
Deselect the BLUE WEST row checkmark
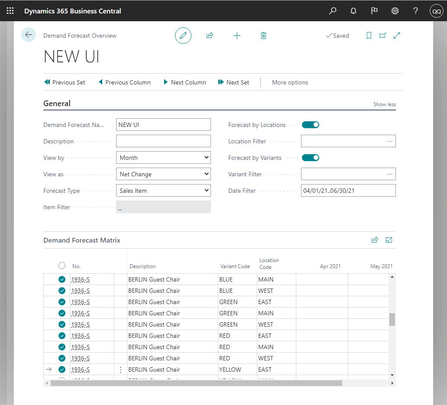[x=62, y=291]
